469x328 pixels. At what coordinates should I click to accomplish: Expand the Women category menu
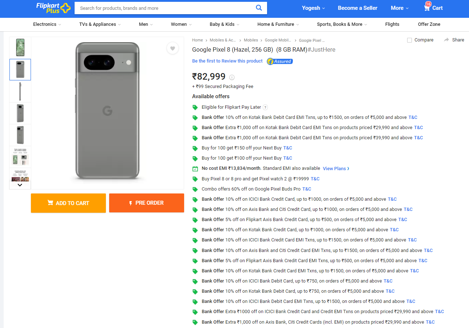pyautogui.click(x=181, y=24)
